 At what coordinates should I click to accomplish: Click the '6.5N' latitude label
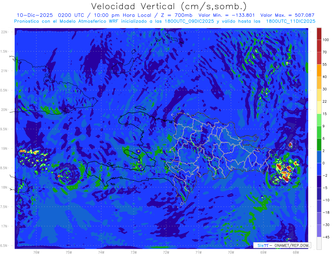click(4, 246)
